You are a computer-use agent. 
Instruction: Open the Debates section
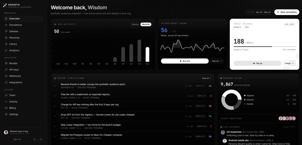click(23, 31)
